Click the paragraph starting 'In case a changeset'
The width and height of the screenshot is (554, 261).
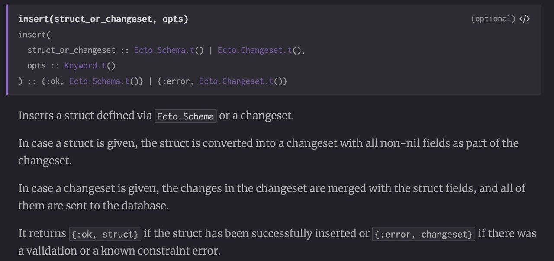point(272,197)
